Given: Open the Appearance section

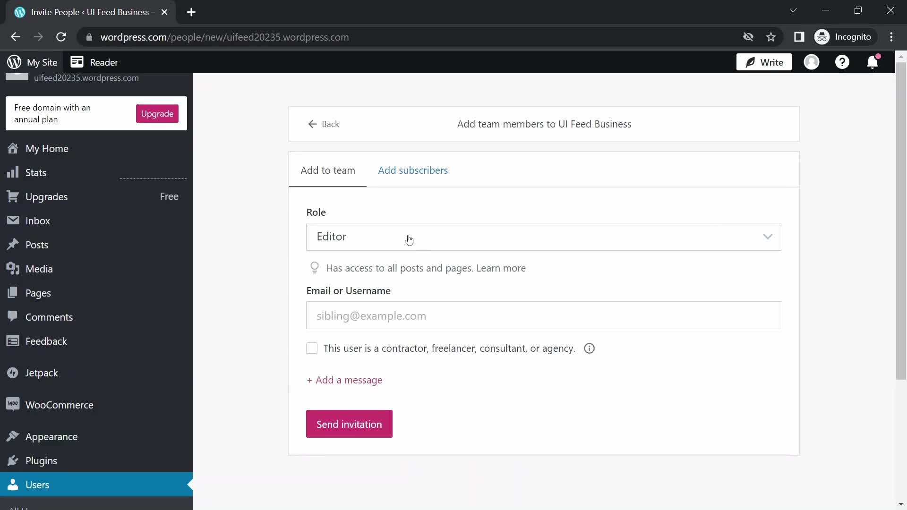Looking at the screenshot, I should tap(51, 436).
